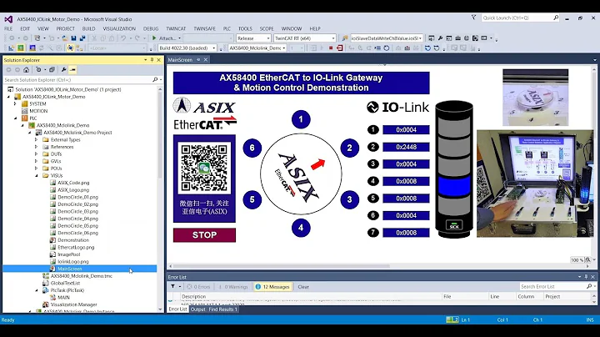
Task: Select DemoCircle_03.png in the tree
Action: pos(77,211)
